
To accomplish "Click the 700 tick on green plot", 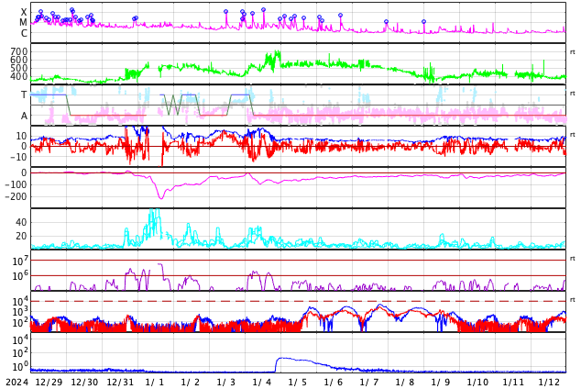I will click(x=19, y=51).
